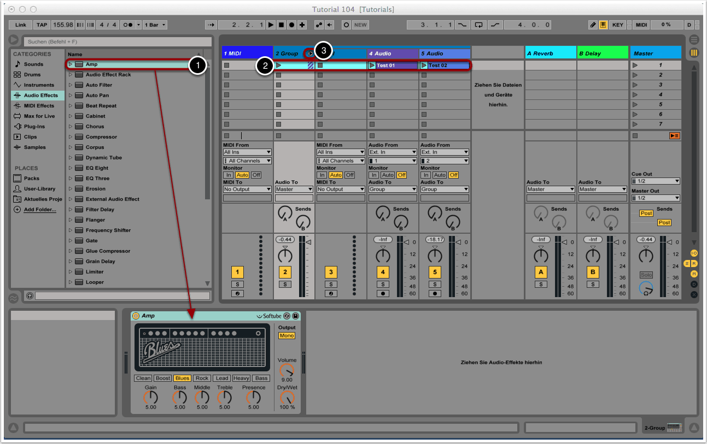Arm track 4 Audio for recording
The height and width of the screenshot is (444, 707).
(383, 294)
